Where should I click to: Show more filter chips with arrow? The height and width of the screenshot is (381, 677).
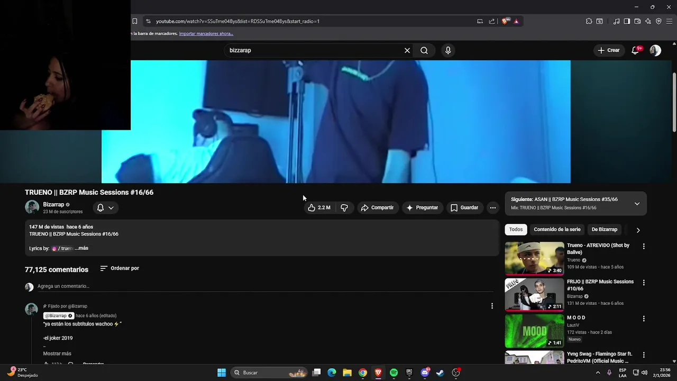[x=638, y=230]
